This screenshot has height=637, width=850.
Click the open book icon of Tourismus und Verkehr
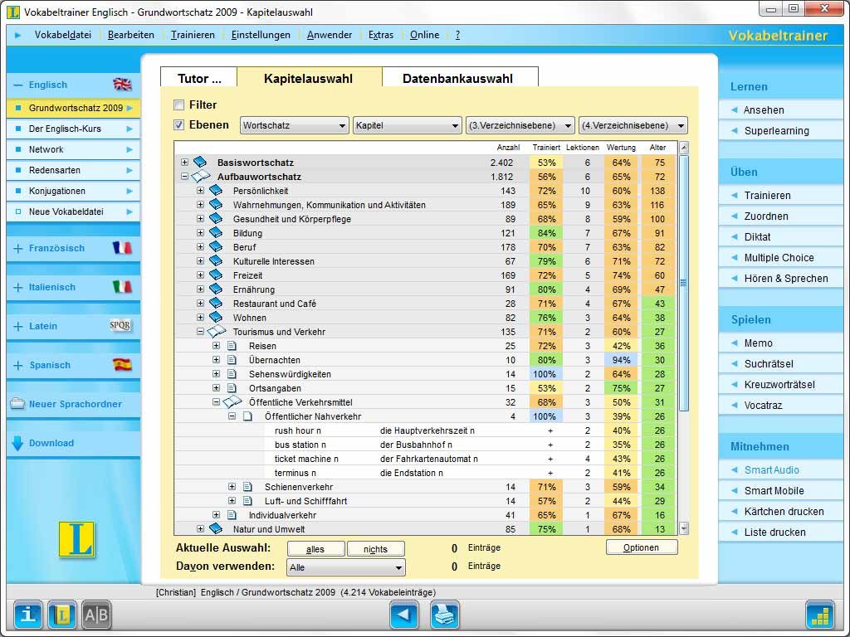coord(217,331)
